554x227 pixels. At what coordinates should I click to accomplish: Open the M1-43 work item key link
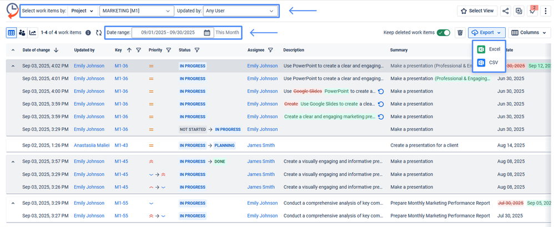pos(122,145)
